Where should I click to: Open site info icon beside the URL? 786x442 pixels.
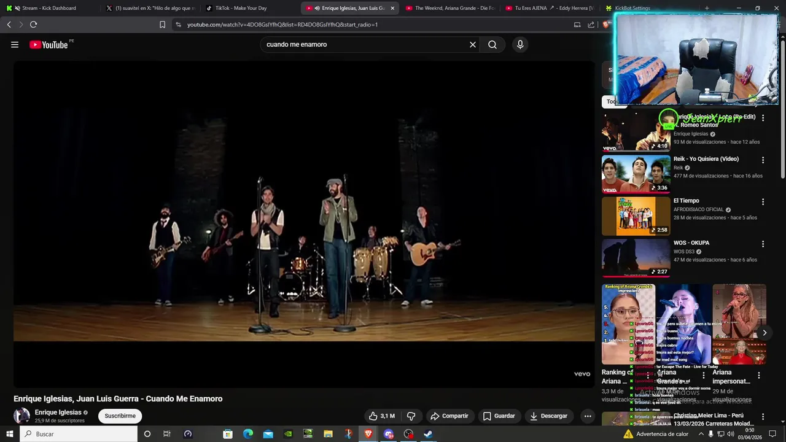(x=178, y=25)
